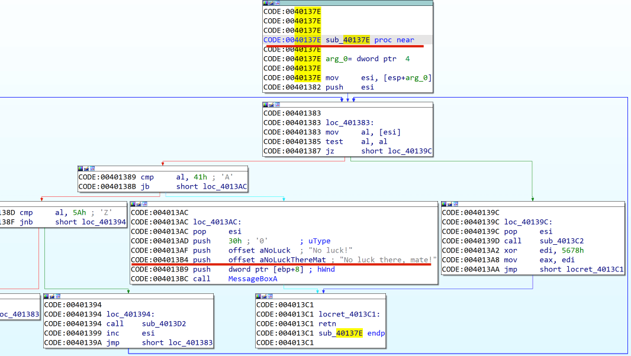Follow the 'short loc_40139C' jump target
Viewport: 631px width, 356px height.
point(397,151)
